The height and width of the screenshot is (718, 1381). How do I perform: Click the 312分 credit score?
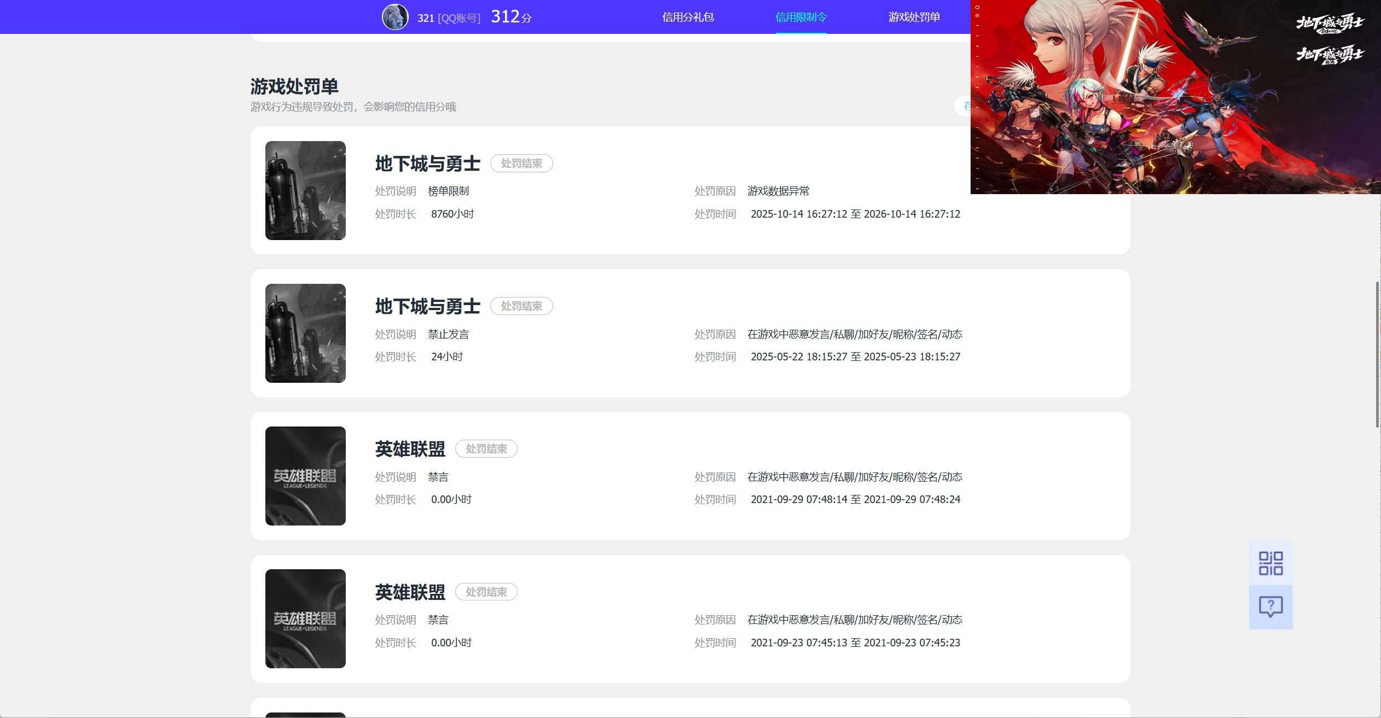click(x=511, y=16)
